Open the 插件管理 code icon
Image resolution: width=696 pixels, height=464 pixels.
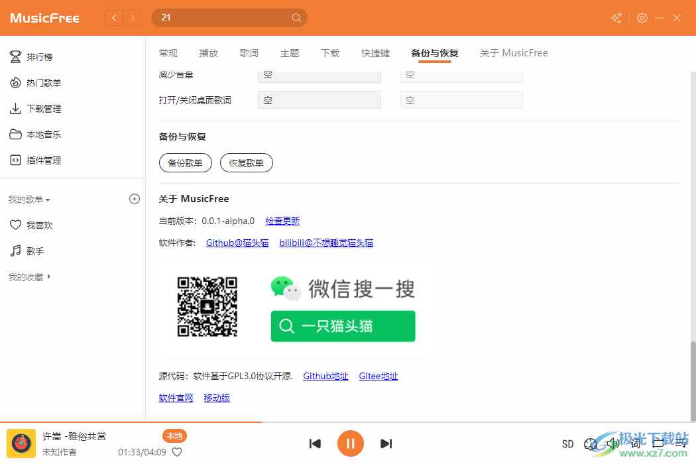pos(15,160)
